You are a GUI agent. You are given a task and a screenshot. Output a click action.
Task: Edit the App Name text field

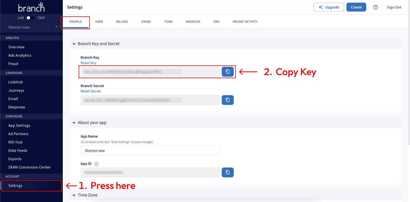(150, 151)
